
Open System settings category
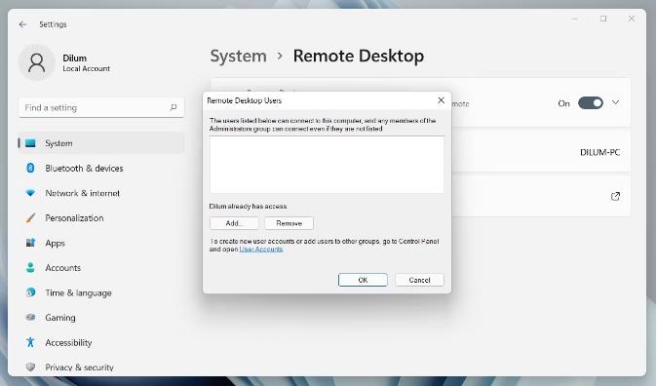[x=101, y=143]
